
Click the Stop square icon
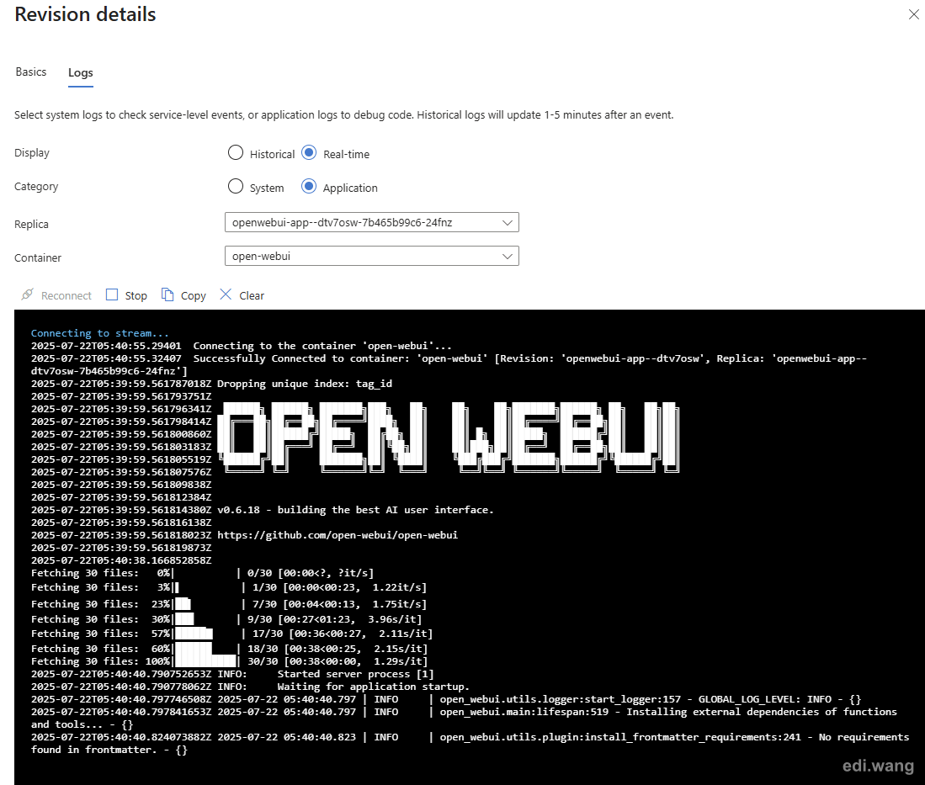[111, 294]
